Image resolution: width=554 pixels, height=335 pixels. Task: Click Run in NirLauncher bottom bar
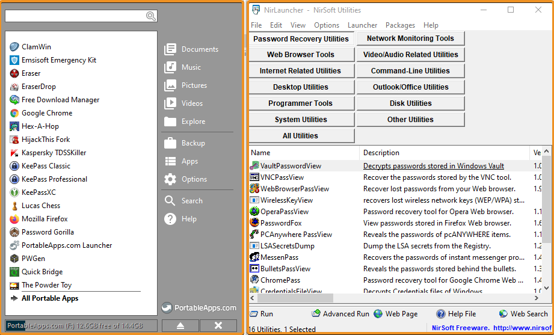(x=262, y=314)
